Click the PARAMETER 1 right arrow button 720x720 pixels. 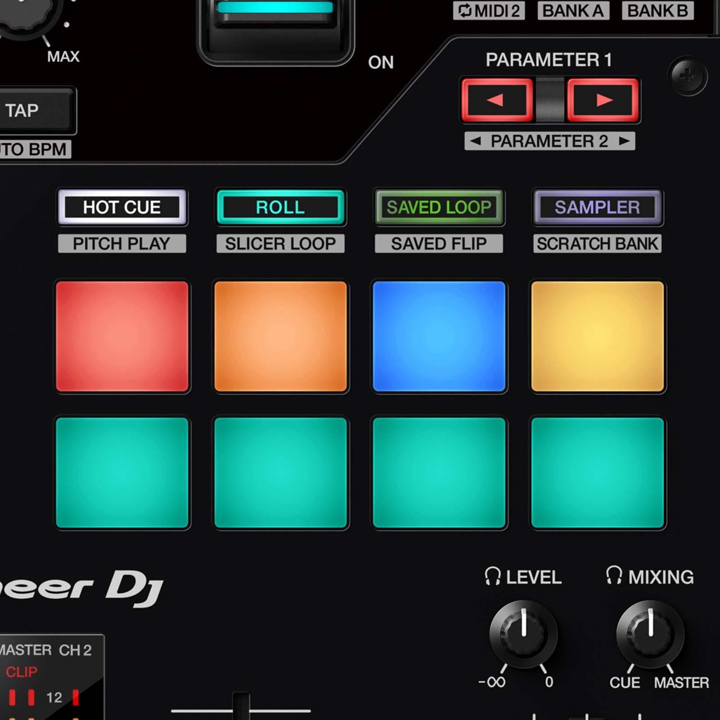pos(603,100)
